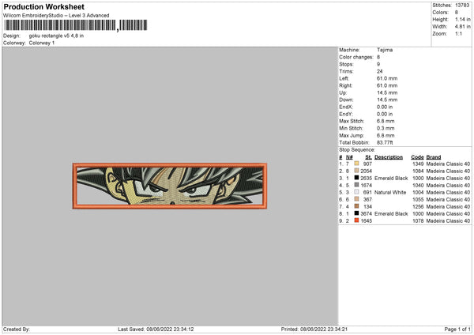Screen dimensions: 474x335
Task: Click thread code '1055'
Action: point(418,200)
